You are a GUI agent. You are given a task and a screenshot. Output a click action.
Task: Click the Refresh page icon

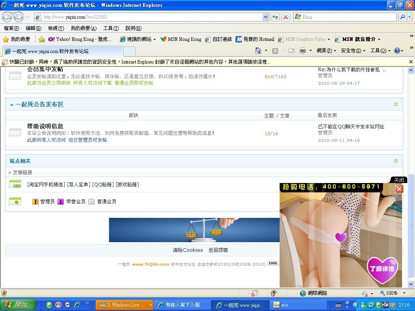tap(276, 17)
